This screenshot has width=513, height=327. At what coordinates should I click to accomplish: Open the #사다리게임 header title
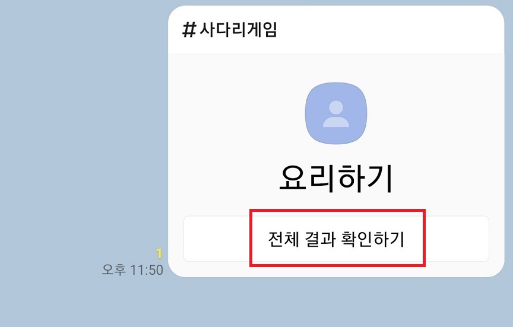pyautogui.click(x=230, y=30)
